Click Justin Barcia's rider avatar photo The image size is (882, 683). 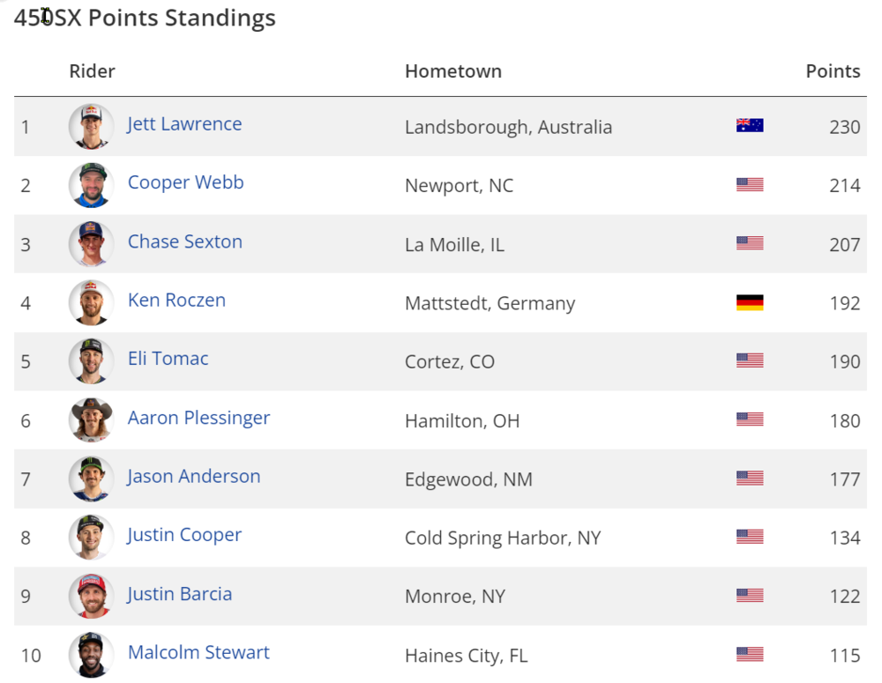tap(91, 596)
